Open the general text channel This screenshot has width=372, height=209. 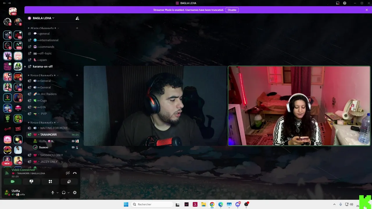coord(52,34)
